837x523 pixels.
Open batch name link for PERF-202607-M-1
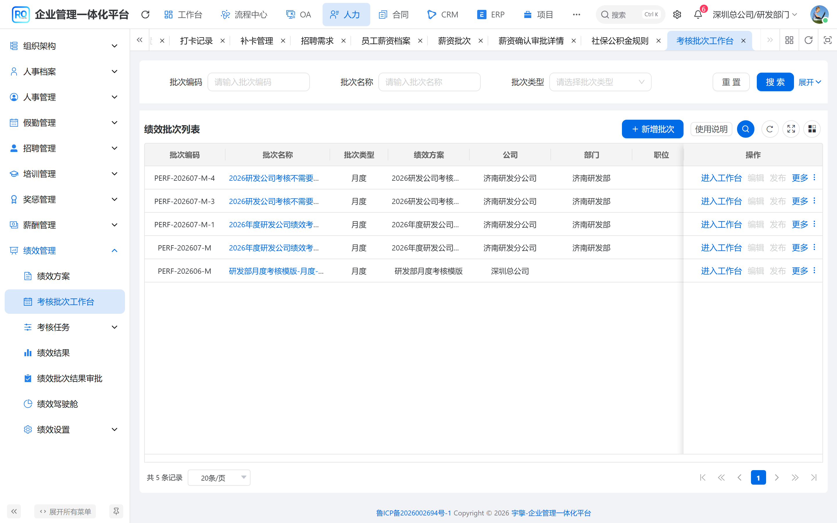[x=273, y=225]
